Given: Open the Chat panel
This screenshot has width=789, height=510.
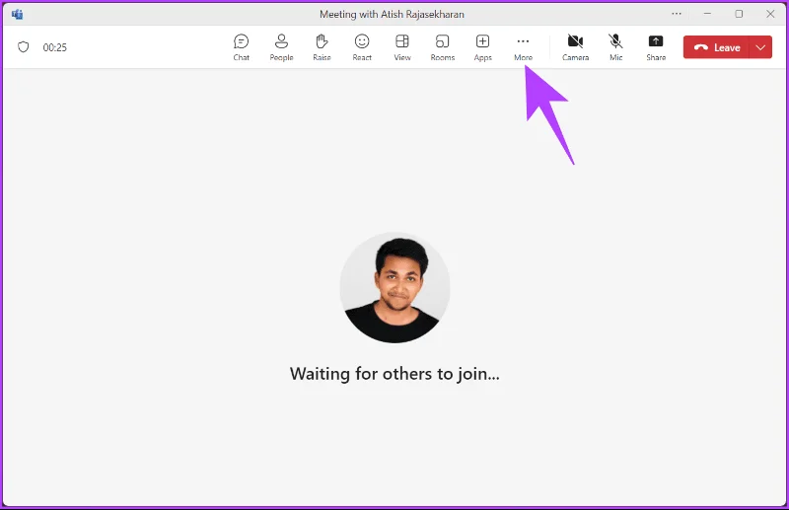Looking at the screenshot, I should pyautogui.click(x=241, y=47).
